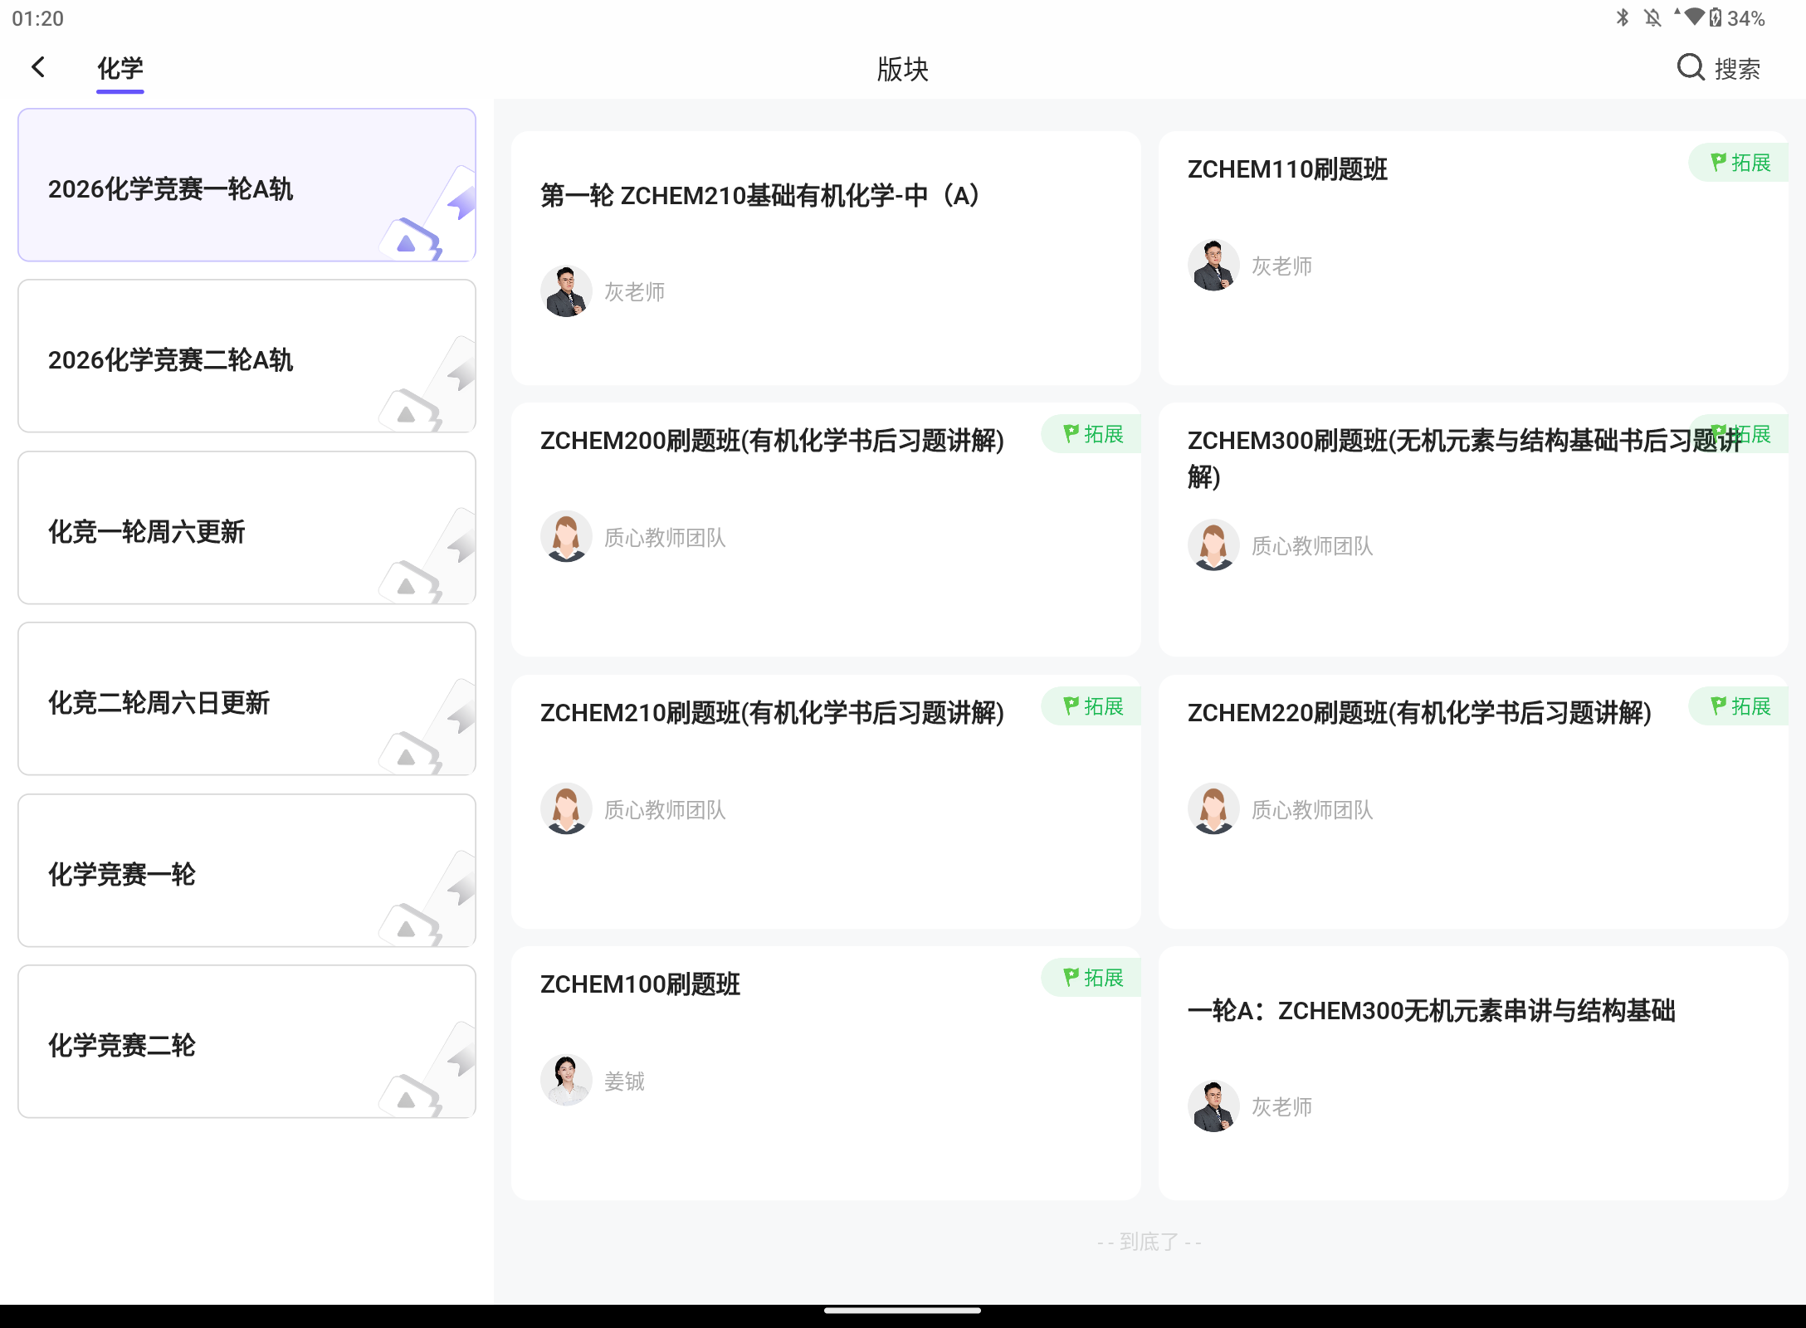Click the 搜索 text label
The width and height of the screenshot is (1806, 1328).
1737,69
